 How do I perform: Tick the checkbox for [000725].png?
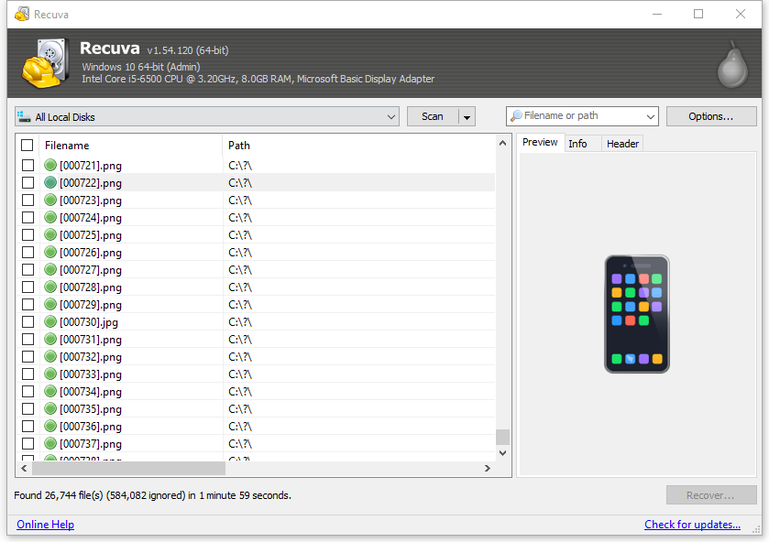point(27,234)
